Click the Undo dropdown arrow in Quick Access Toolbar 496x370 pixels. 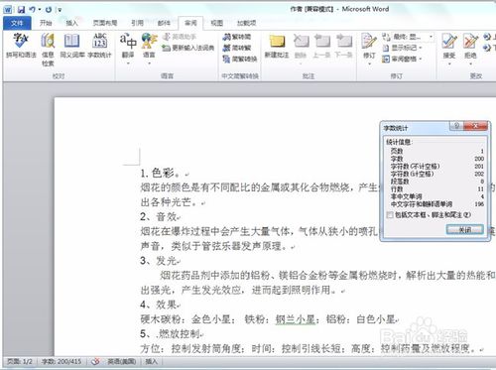pyautogui.click(x=40, y=10)
